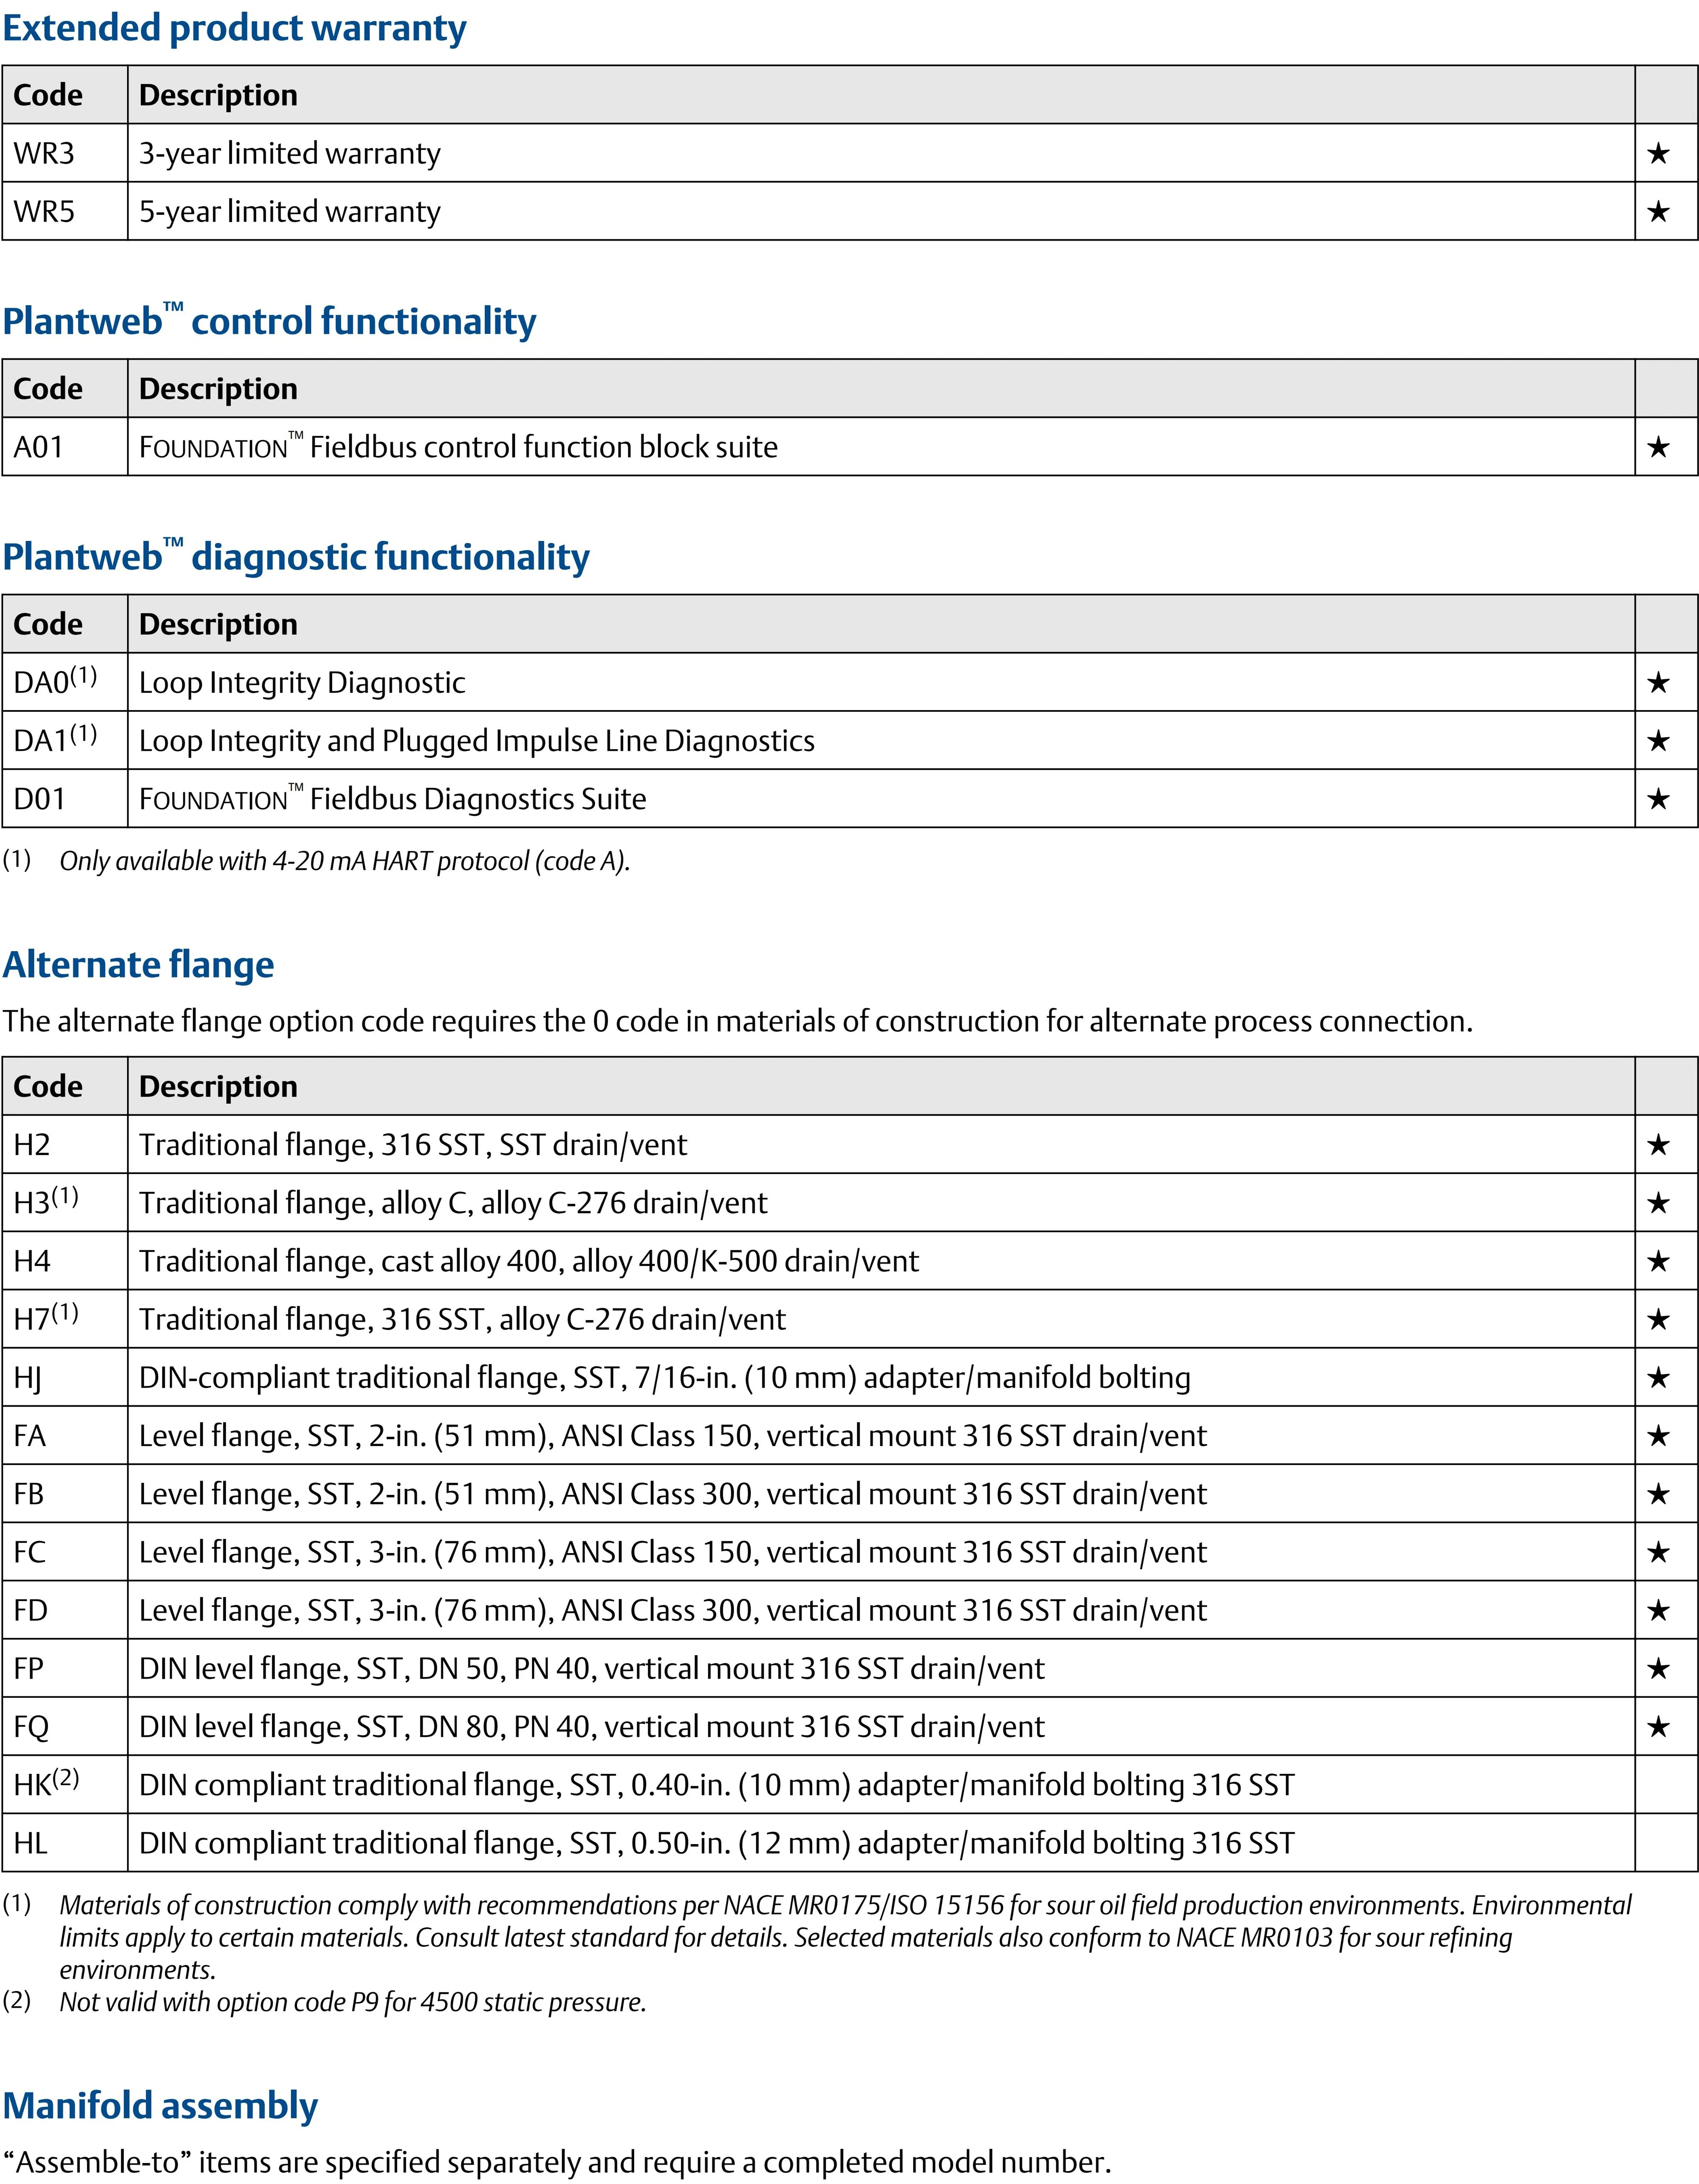Image resolution: width=1699 pixels, height=2184 pixels.
Task: Click the star in the FC row
Action: (x=1657, y=1552)
